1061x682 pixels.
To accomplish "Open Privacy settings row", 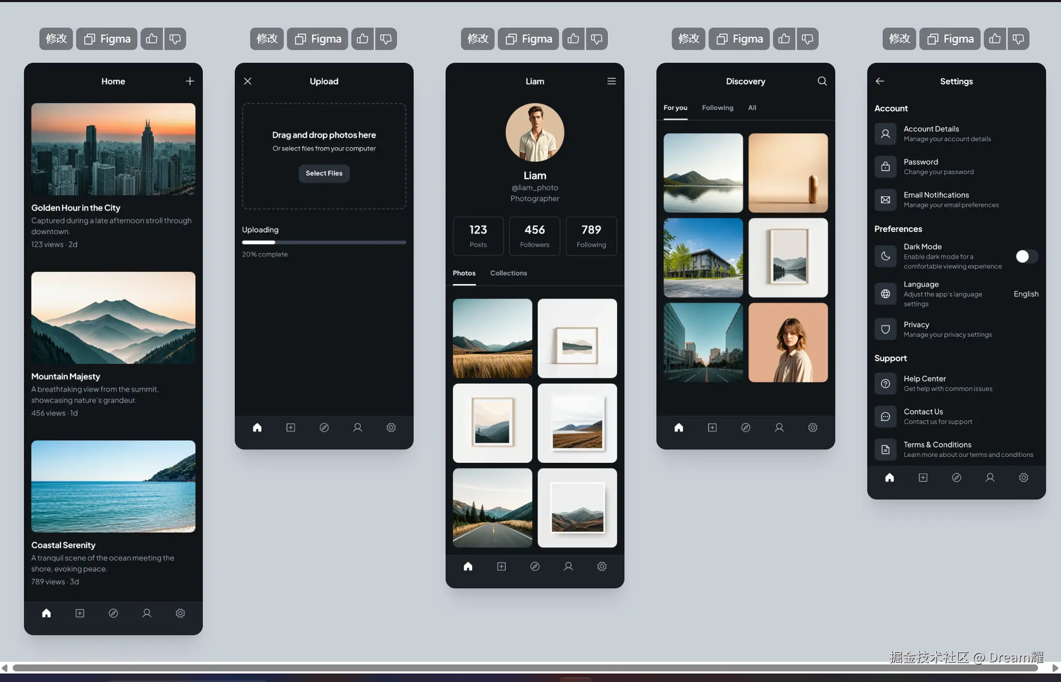I will click(957, 329).
